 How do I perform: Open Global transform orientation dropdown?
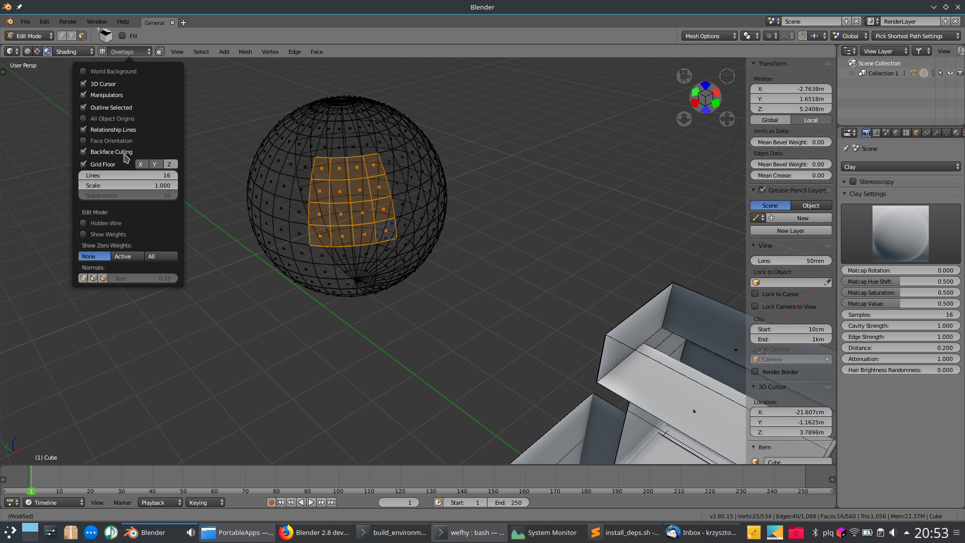(850, 36)
